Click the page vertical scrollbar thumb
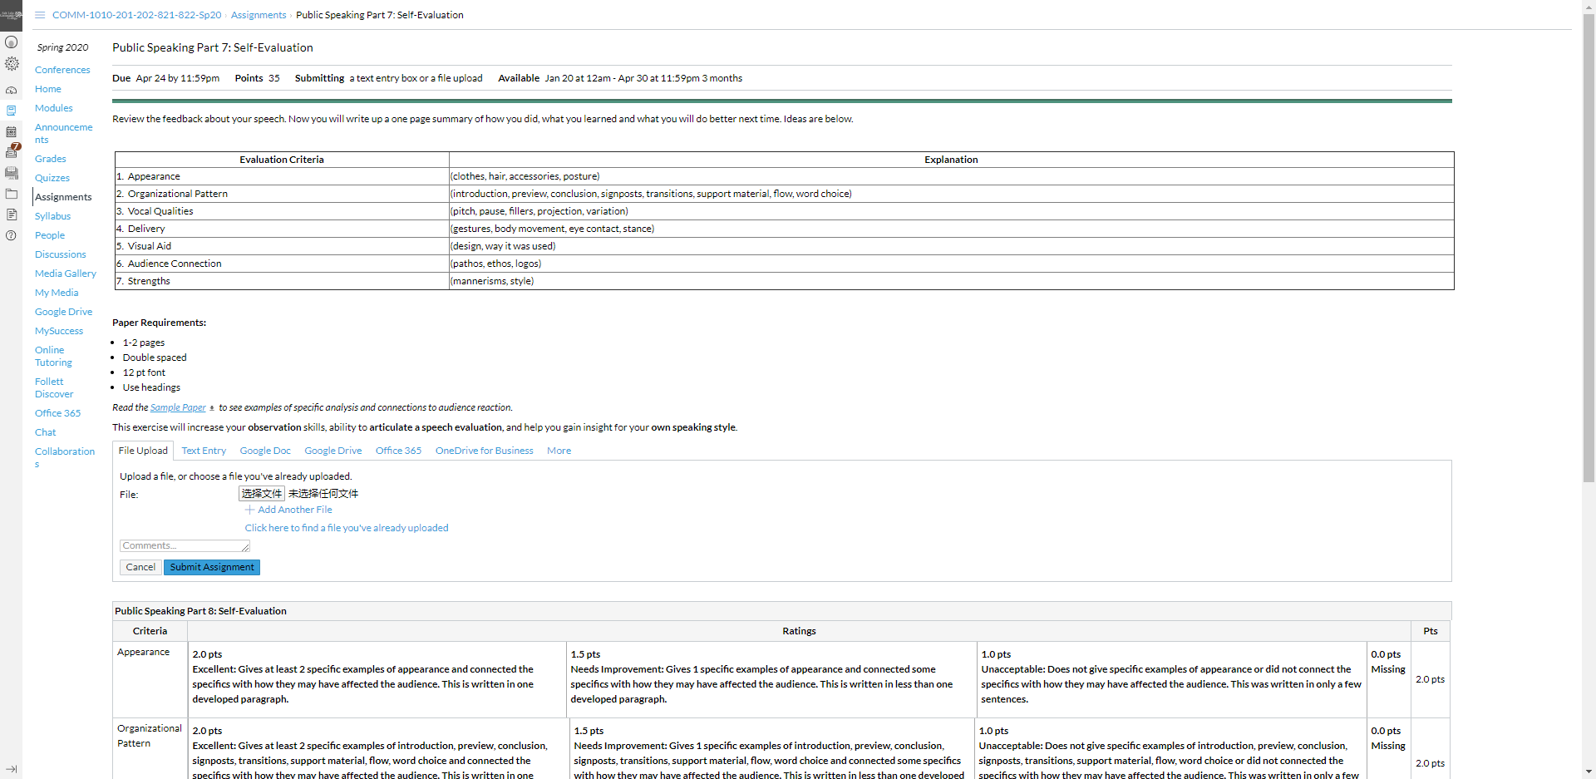1596x779 pixels. 1589,248
